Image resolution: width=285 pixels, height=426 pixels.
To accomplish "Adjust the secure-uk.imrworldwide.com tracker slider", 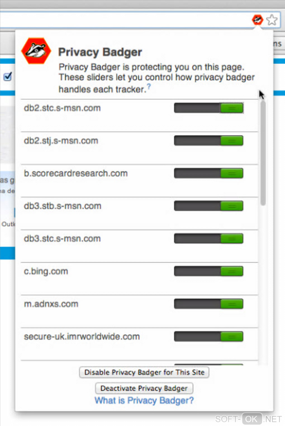I will click(232, 337).
